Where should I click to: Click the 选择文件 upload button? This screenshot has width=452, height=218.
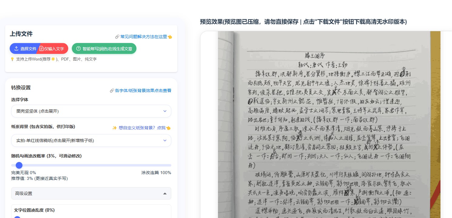(25, 48)
